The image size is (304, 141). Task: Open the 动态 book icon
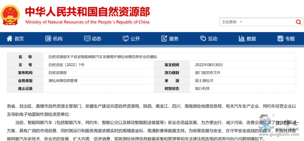pos(87,39)
